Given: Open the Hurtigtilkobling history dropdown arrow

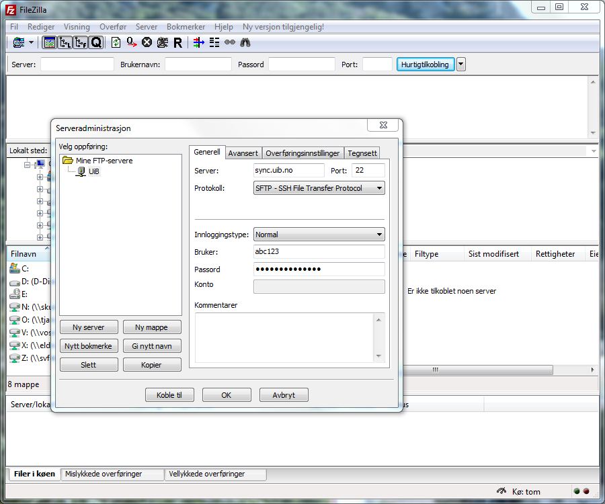Looking at the screenshot, I should (x=461, y=65).
